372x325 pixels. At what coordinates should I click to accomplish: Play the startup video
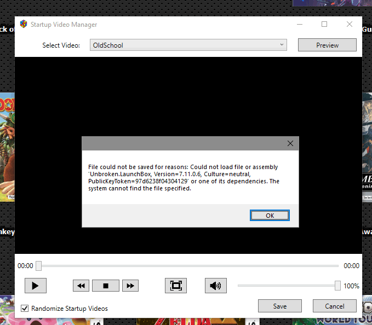click(36, 286)
